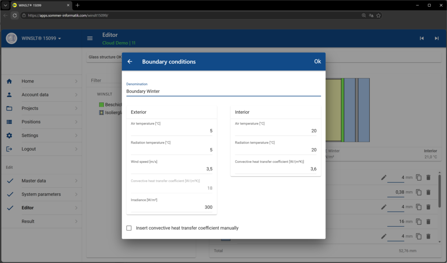Expand Master data chevron

pyautogui.click(x=76, y=181)
